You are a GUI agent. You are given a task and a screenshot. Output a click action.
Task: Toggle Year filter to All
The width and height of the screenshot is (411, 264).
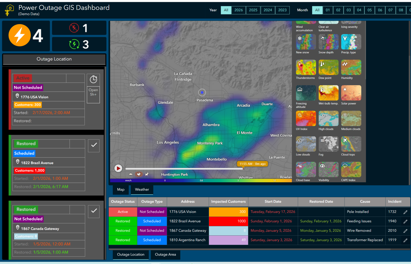tap(226, 10)
